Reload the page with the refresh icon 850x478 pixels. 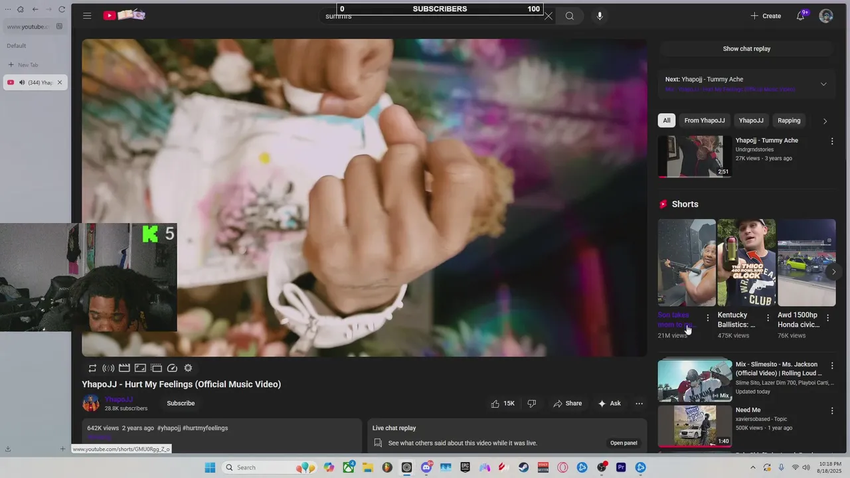click(62, 9)
